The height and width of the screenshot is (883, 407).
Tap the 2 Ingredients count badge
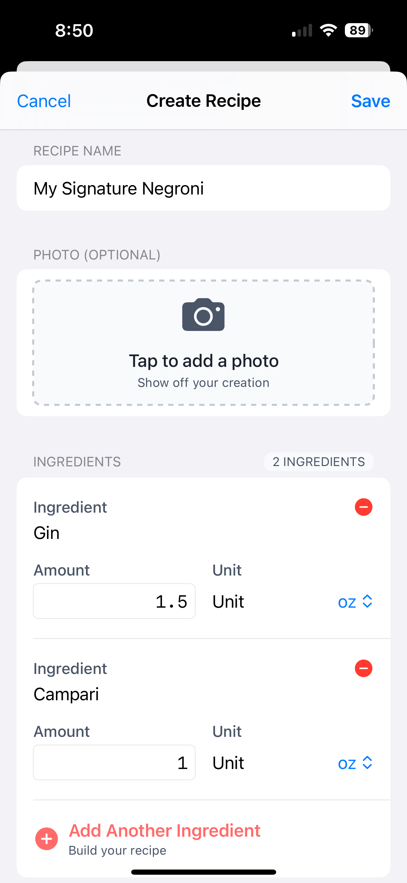(319, 462)
